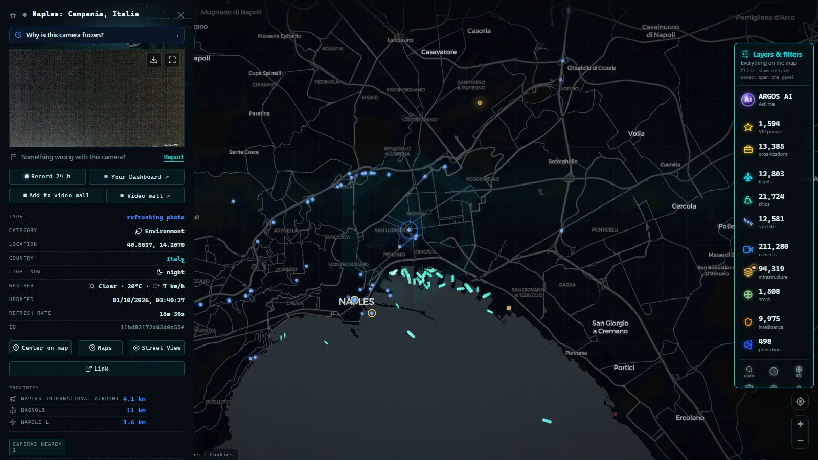Start Record 24 h
The height and width of the screenshot is (460, 818).
coord(48,176)
